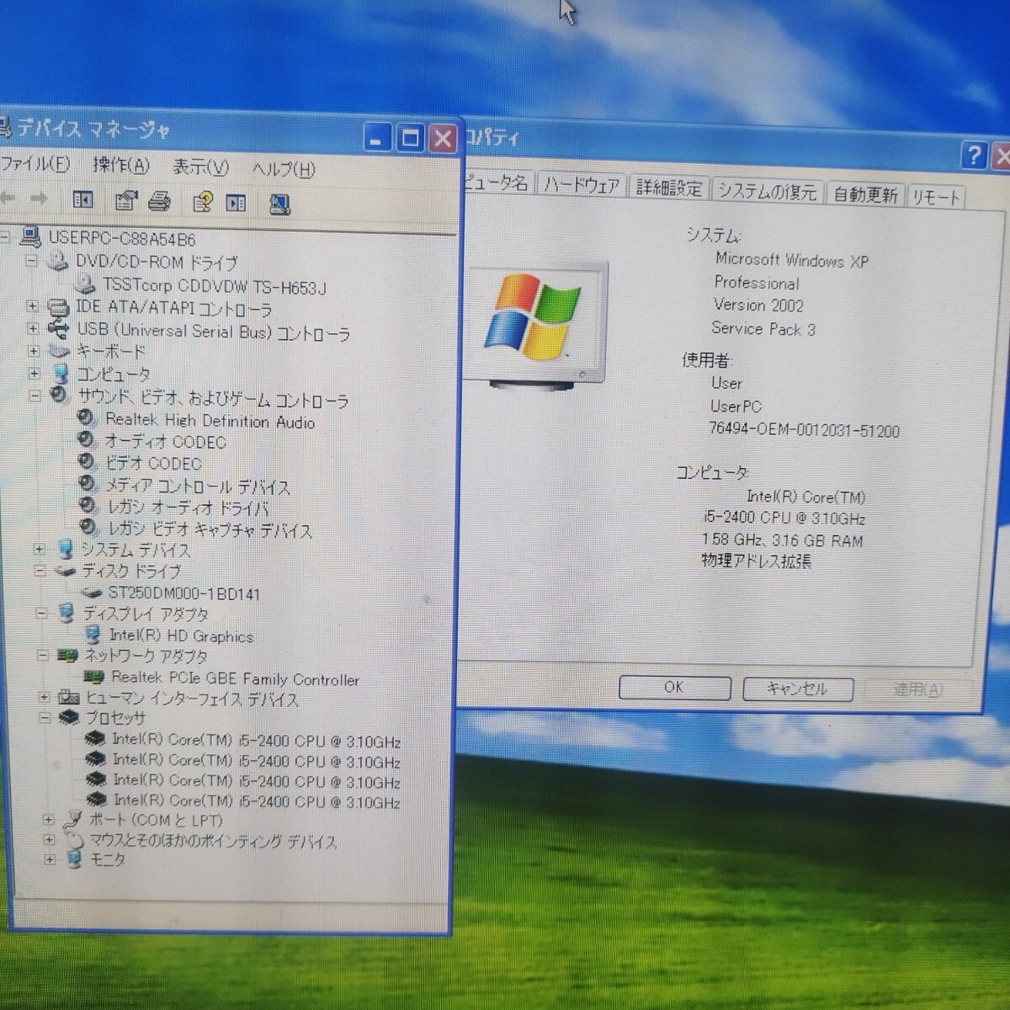Expand the ポート (COM と LPT) node
The height and width of the screenshot is (1010, 1010).
pyautogui.click(x=48, y=819)
